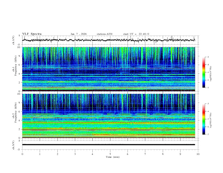Click the ch.1 voltage waveform trace
The height and width of the screenshot is (173, 223).
point(109,40)
